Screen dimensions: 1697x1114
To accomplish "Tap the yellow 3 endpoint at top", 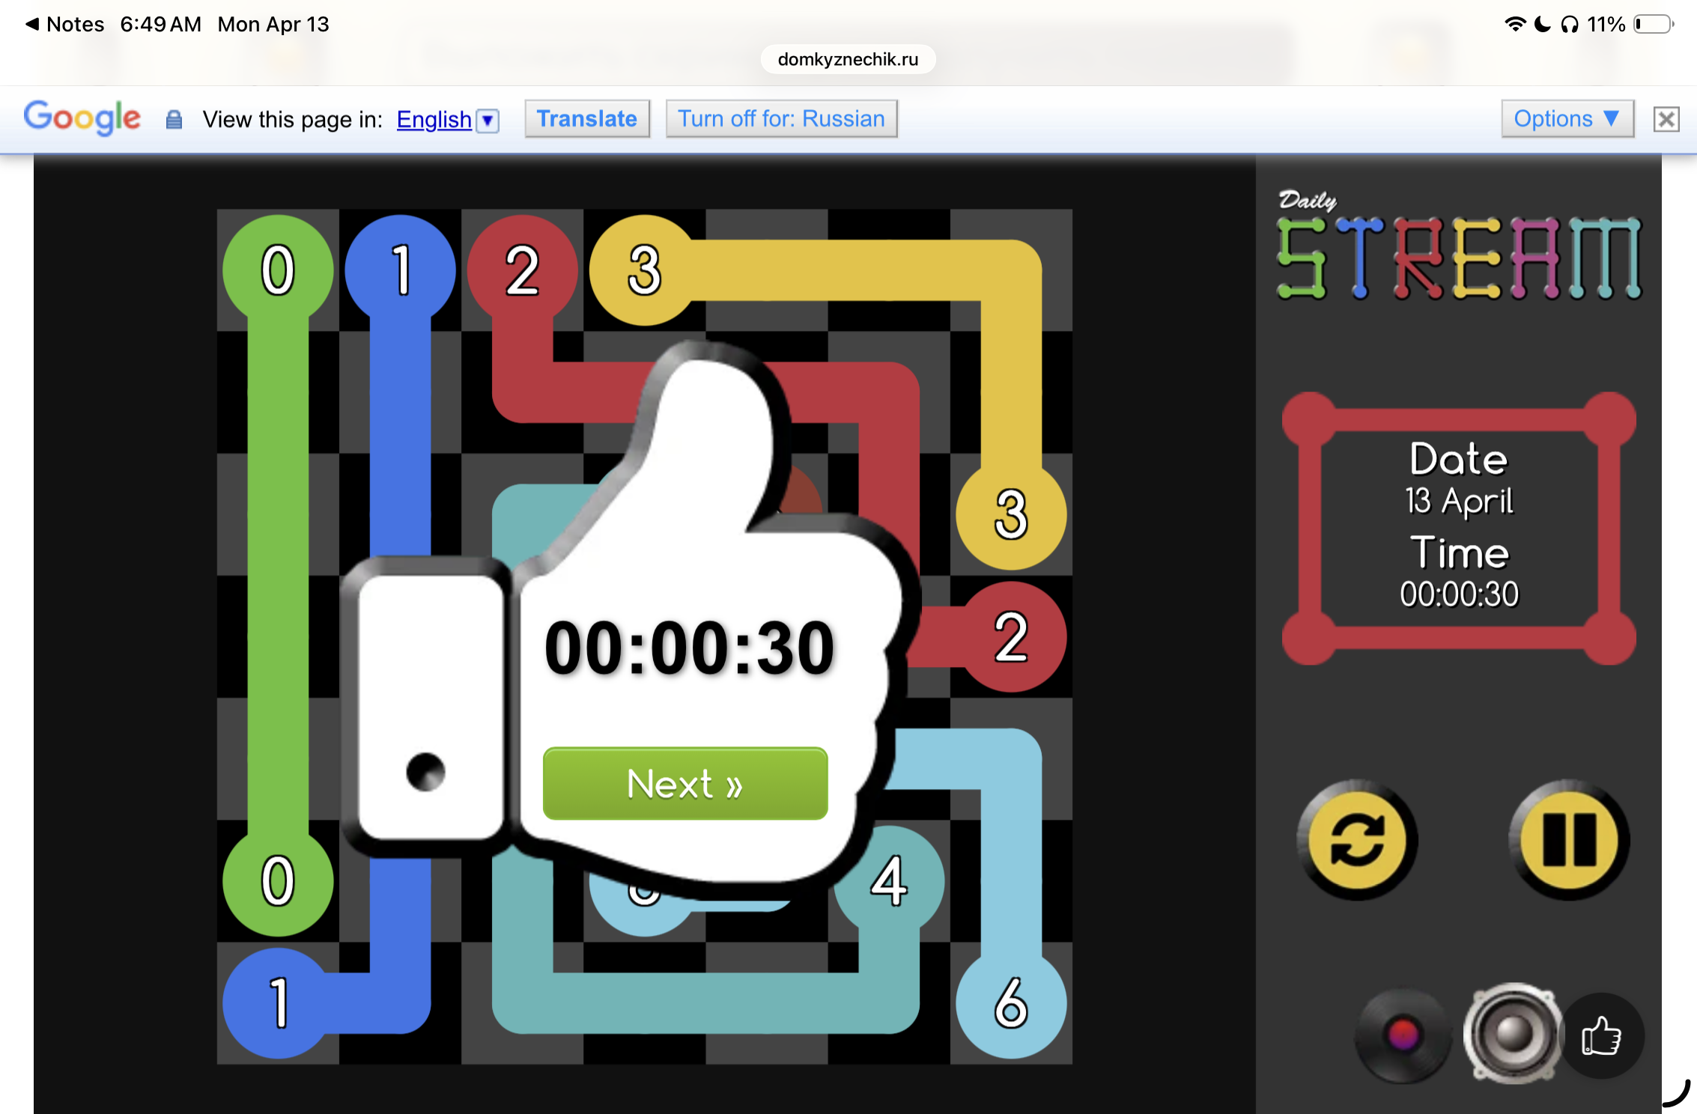I will click(x=644, y=270).
